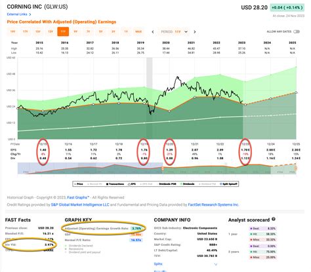Toggle green Dividends series in legend
This screenshot has height=272, width=311.
(188, 184)
